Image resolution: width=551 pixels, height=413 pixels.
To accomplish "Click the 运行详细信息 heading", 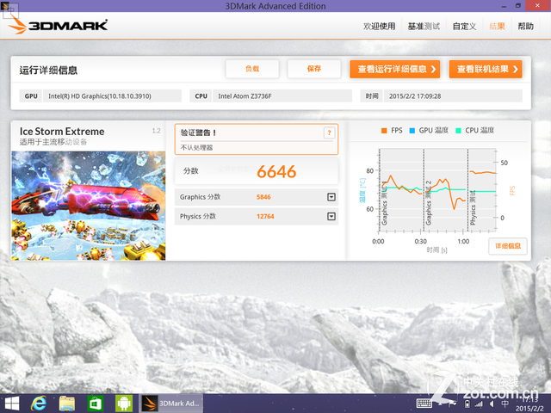I will coord(48,71).
